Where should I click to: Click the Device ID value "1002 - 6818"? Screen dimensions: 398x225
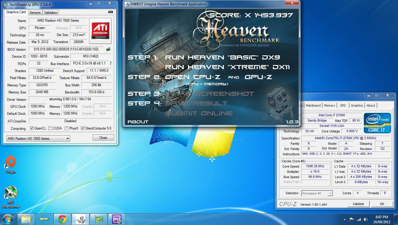pyautogui.click(x=39, y=56)
